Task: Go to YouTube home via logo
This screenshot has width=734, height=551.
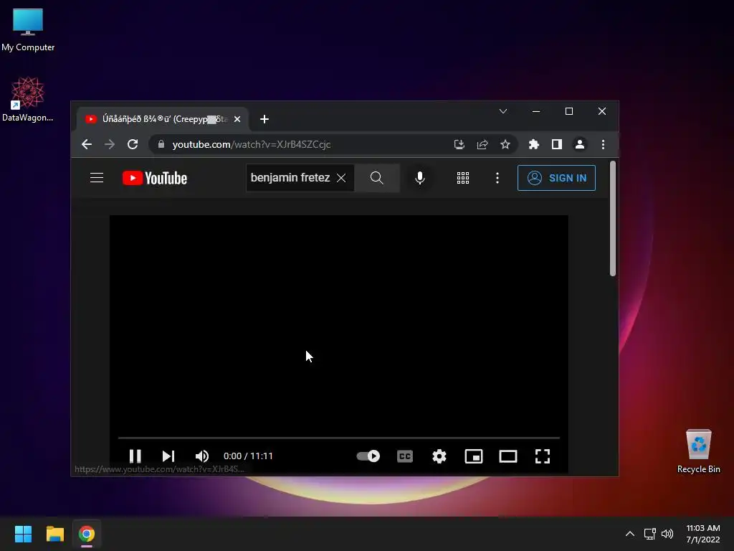Action: pyautogui.click(x=155, y=178)
